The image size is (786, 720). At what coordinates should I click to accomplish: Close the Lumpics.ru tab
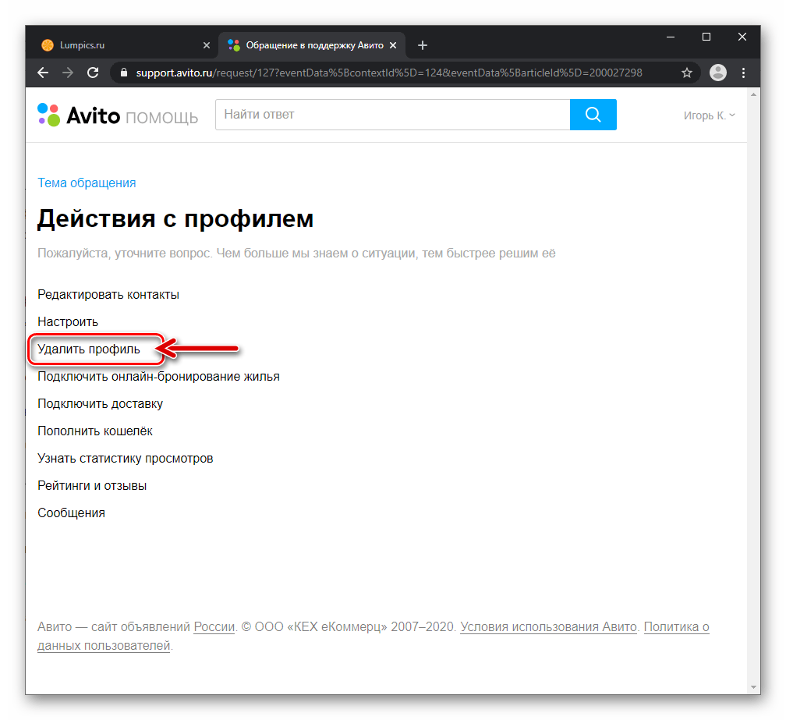point(206,45)
